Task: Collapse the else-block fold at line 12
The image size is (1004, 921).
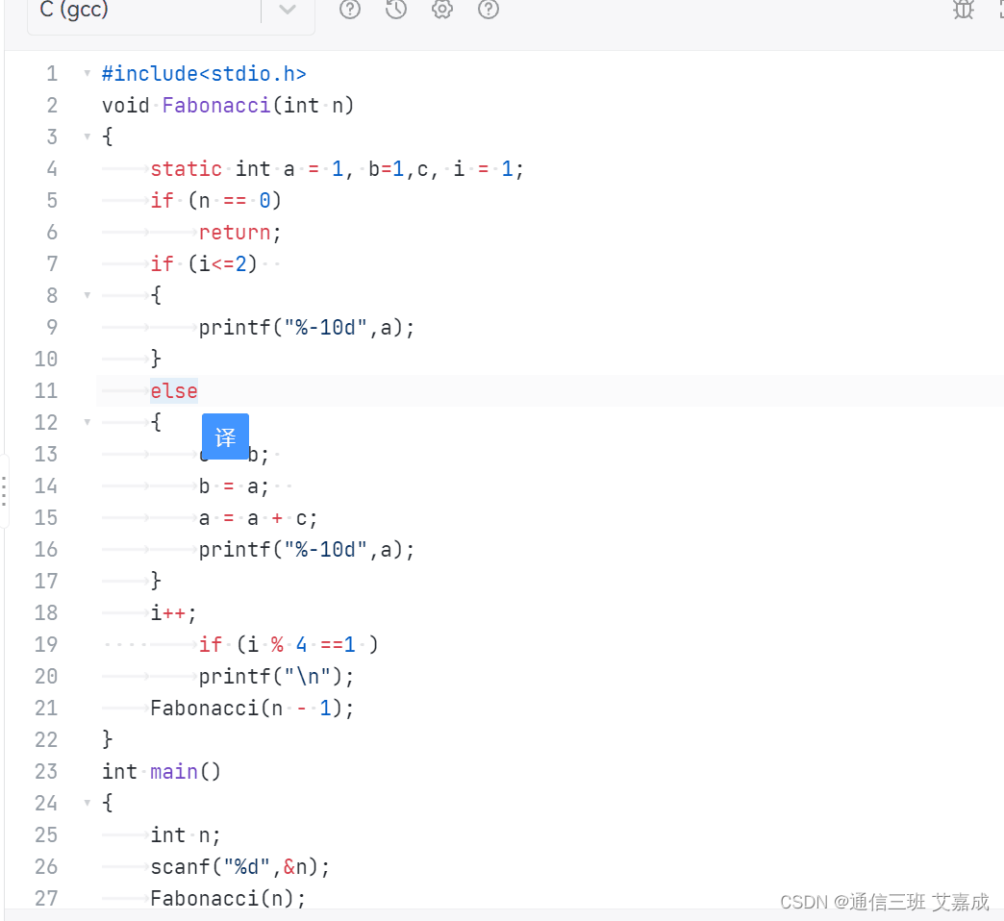Action: pos(87,422)
